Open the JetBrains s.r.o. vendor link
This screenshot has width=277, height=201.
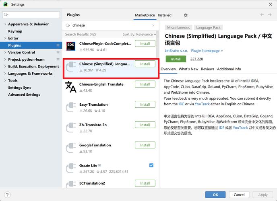tap(176, 51)
